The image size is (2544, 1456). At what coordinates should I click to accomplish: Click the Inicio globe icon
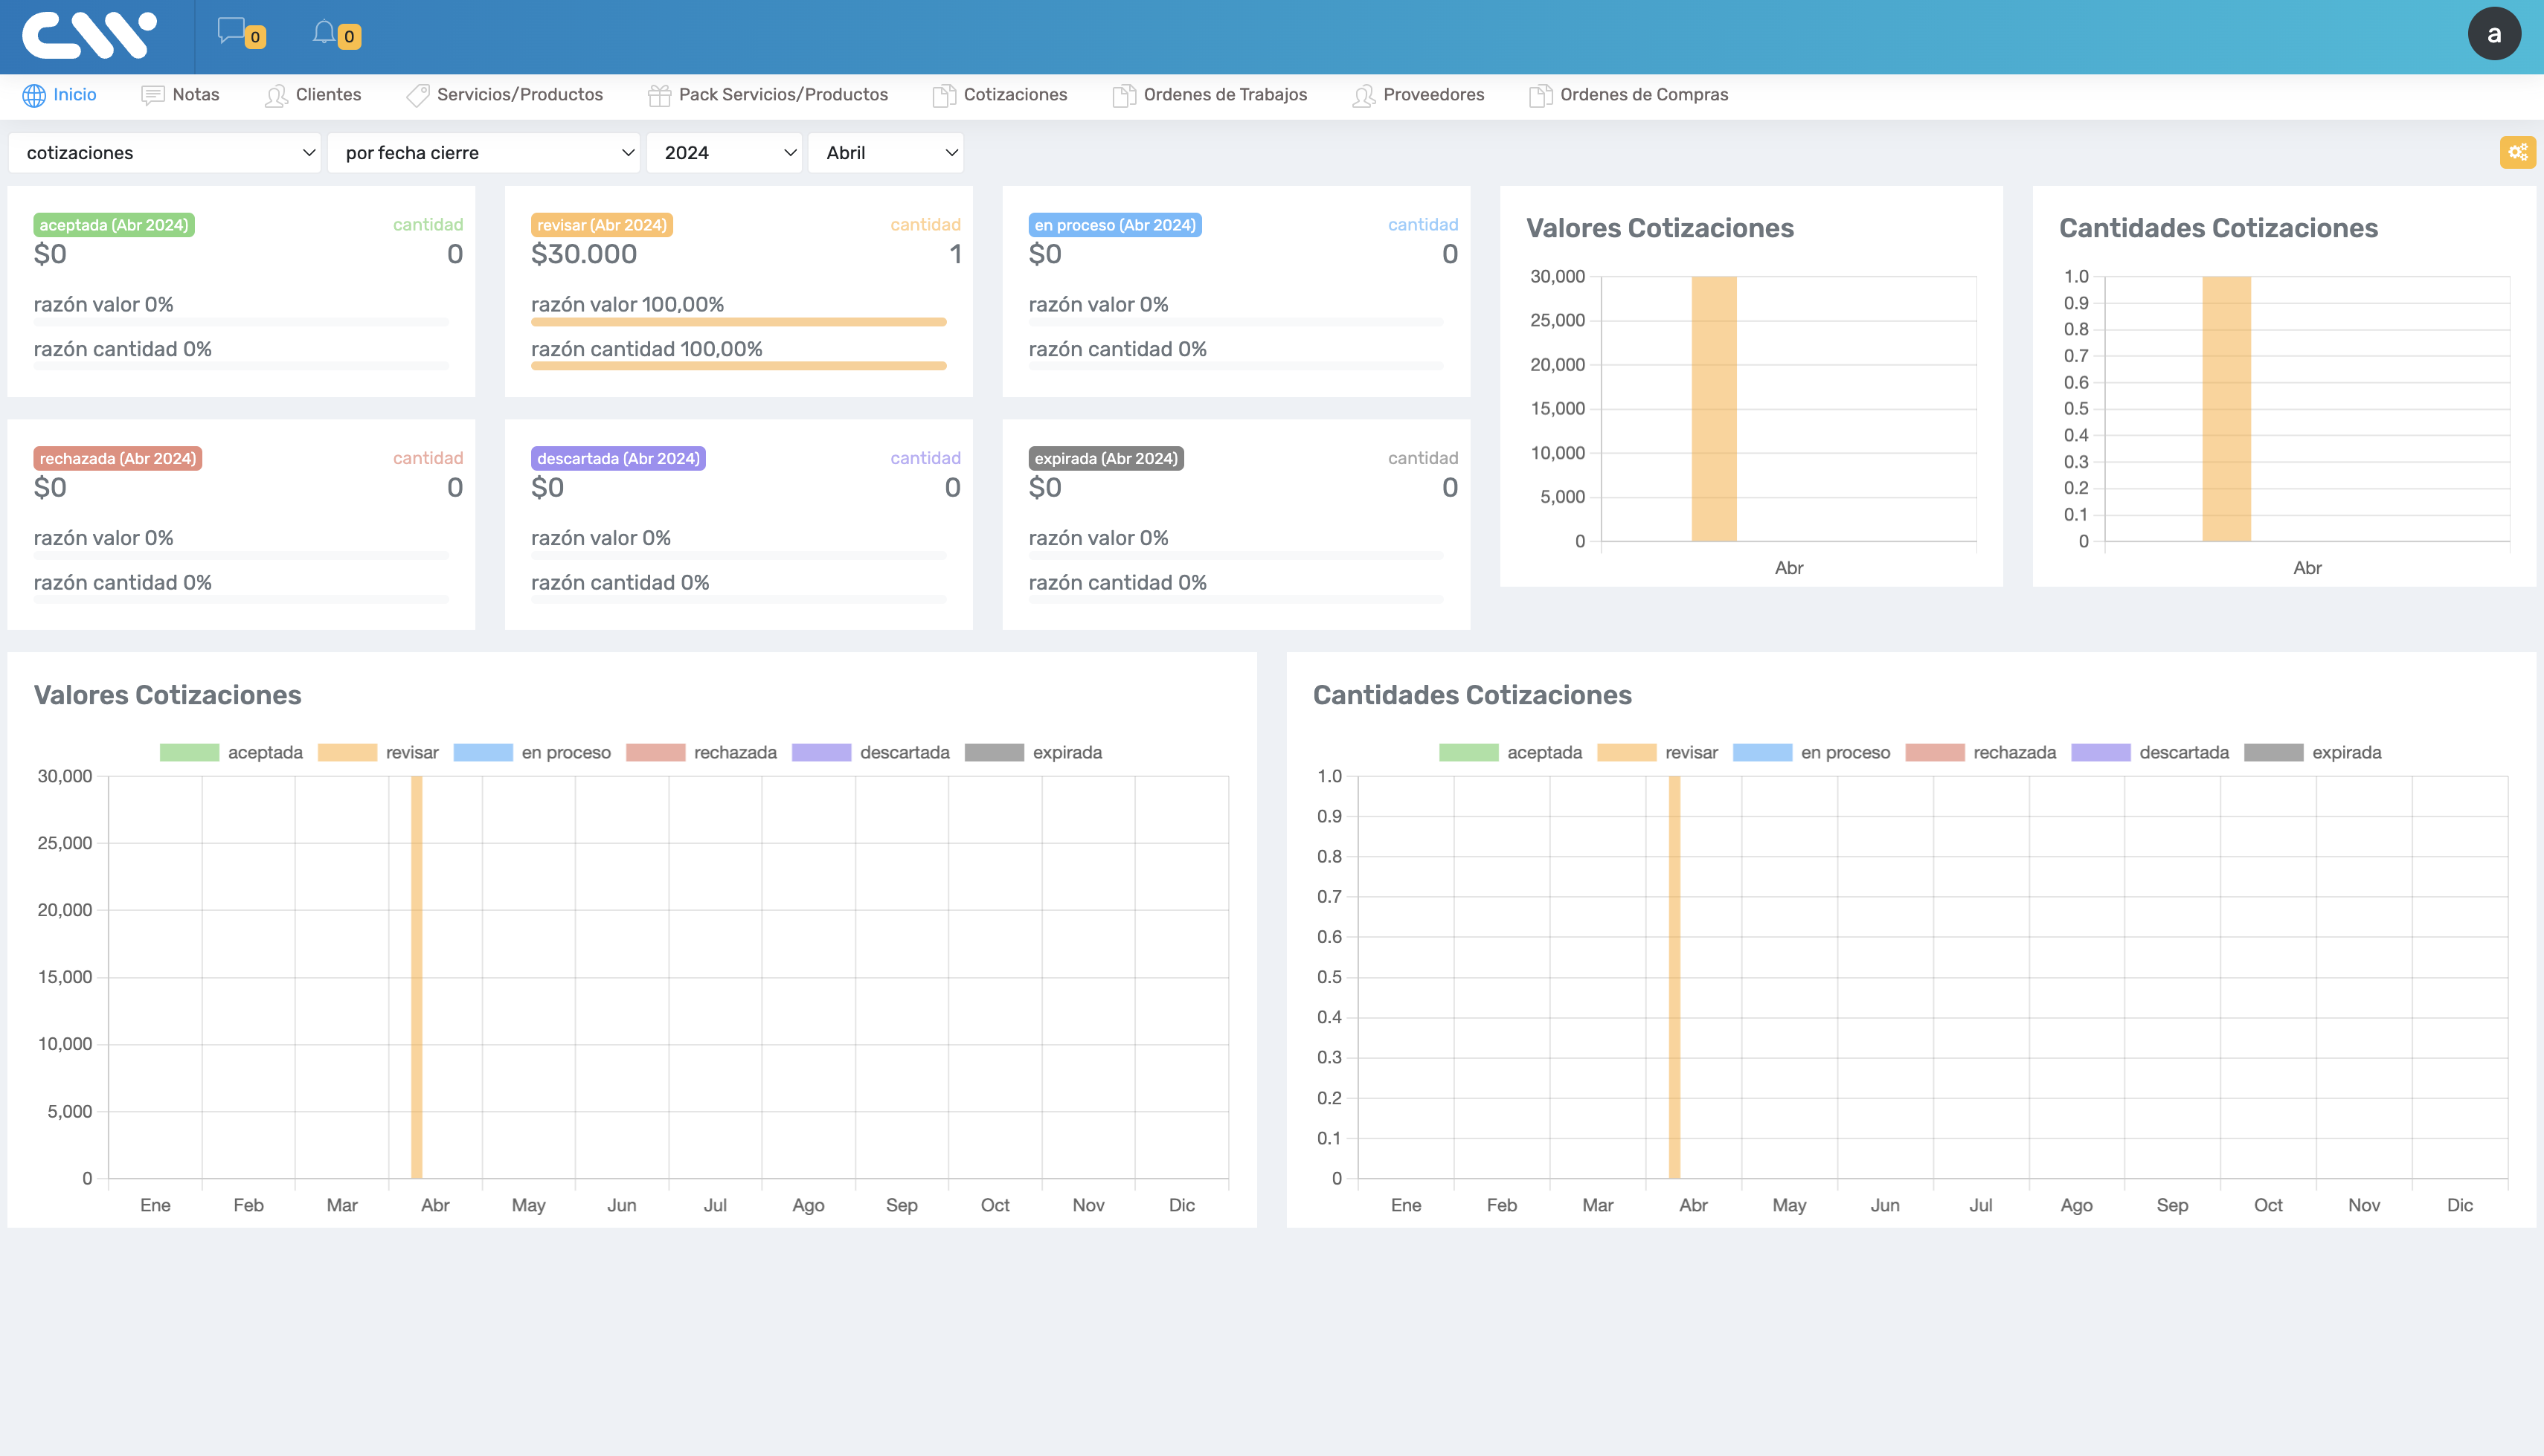[x=34, y=95]
